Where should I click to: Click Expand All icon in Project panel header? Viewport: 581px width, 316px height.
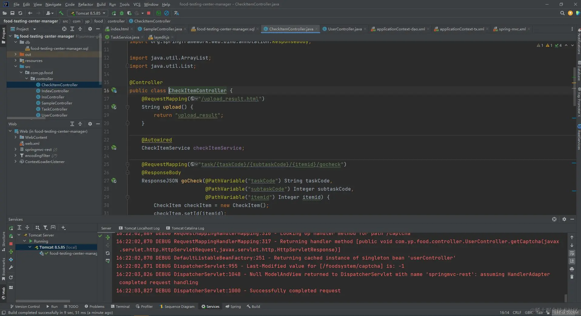(72, 29)
